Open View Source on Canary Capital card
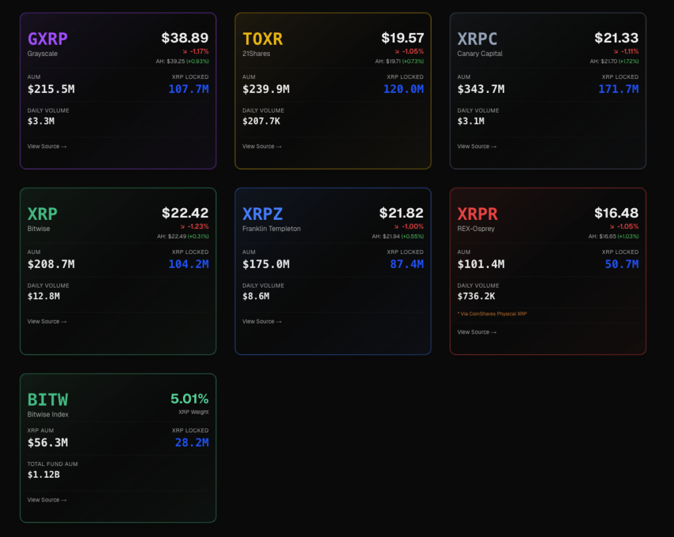The width and height of the screenshot is (674, 537). (x=478, y=146)
